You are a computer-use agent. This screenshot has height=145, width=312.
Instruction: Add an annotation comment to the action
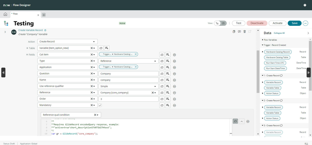[x=239, y=31]
